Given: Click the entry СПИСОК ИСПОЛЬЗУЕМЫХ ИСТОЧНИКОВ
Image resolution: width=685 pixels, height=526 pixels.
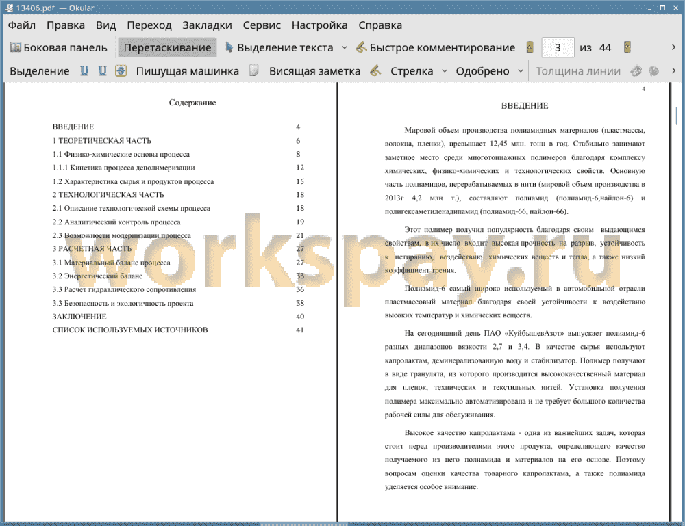Looking at the screenshot, I should (130, 330).
